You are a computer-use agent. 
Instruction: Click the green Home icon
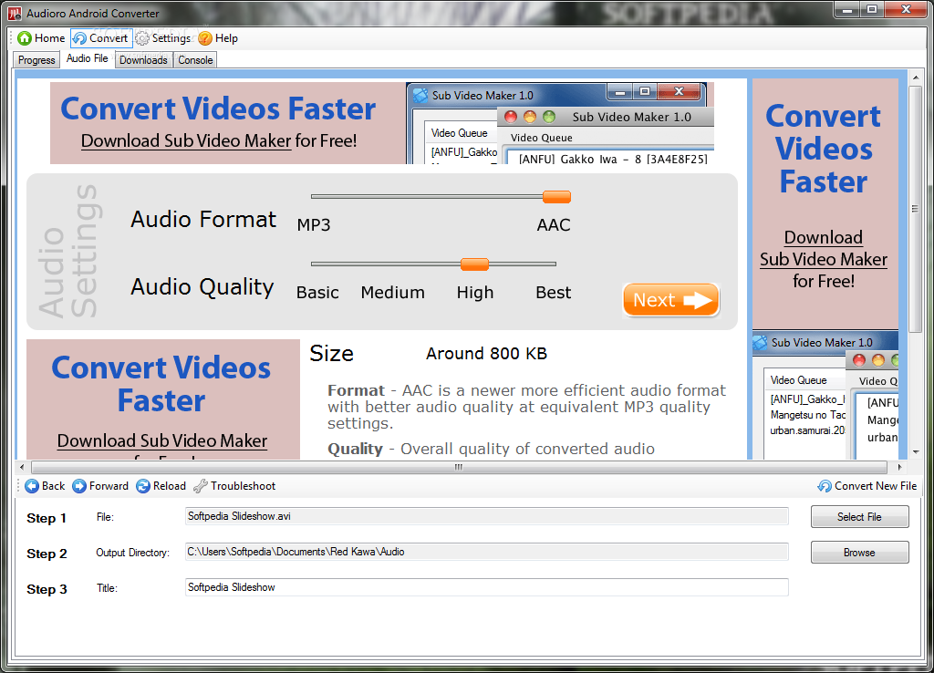click(x=25, y=38)
